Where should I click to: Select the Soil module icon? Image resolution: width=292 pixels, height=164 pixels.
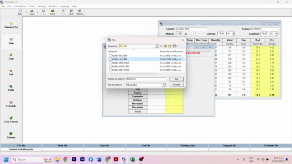coord(11,72)
